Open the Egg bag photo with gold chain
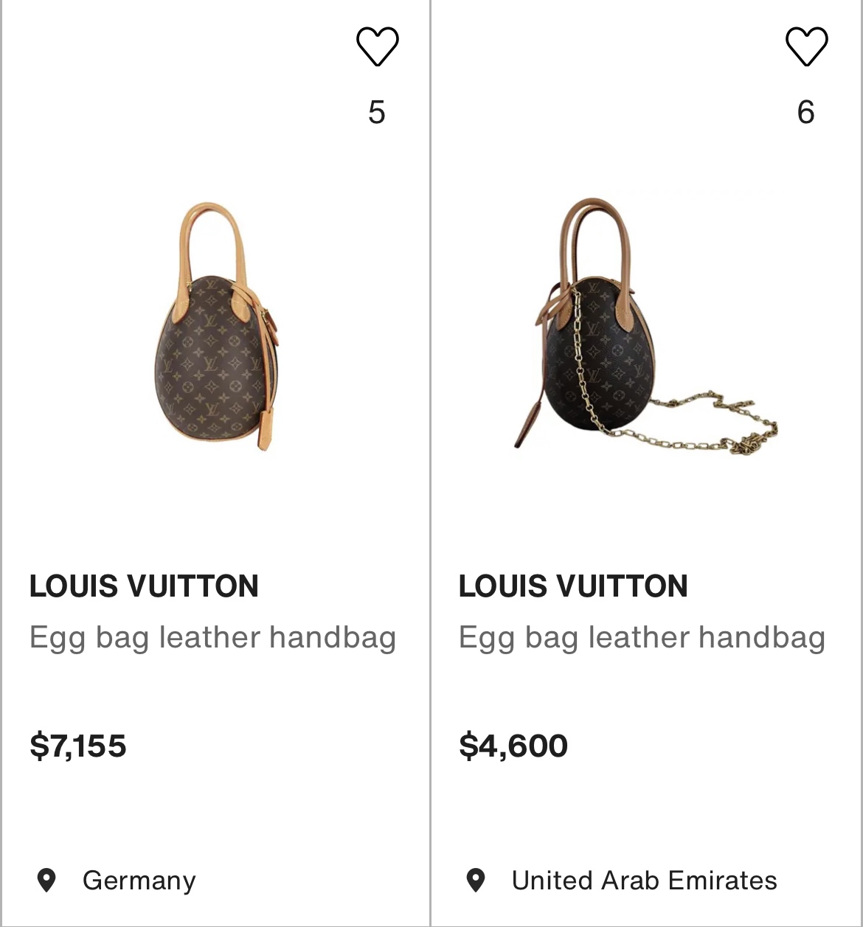Image resolution: width=863 pixels, height=927 pixels. click(645, 324)
